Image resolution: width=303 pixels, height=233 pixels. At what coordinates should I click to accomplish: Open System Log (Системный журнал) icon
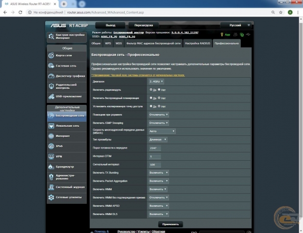click(51, 187)
